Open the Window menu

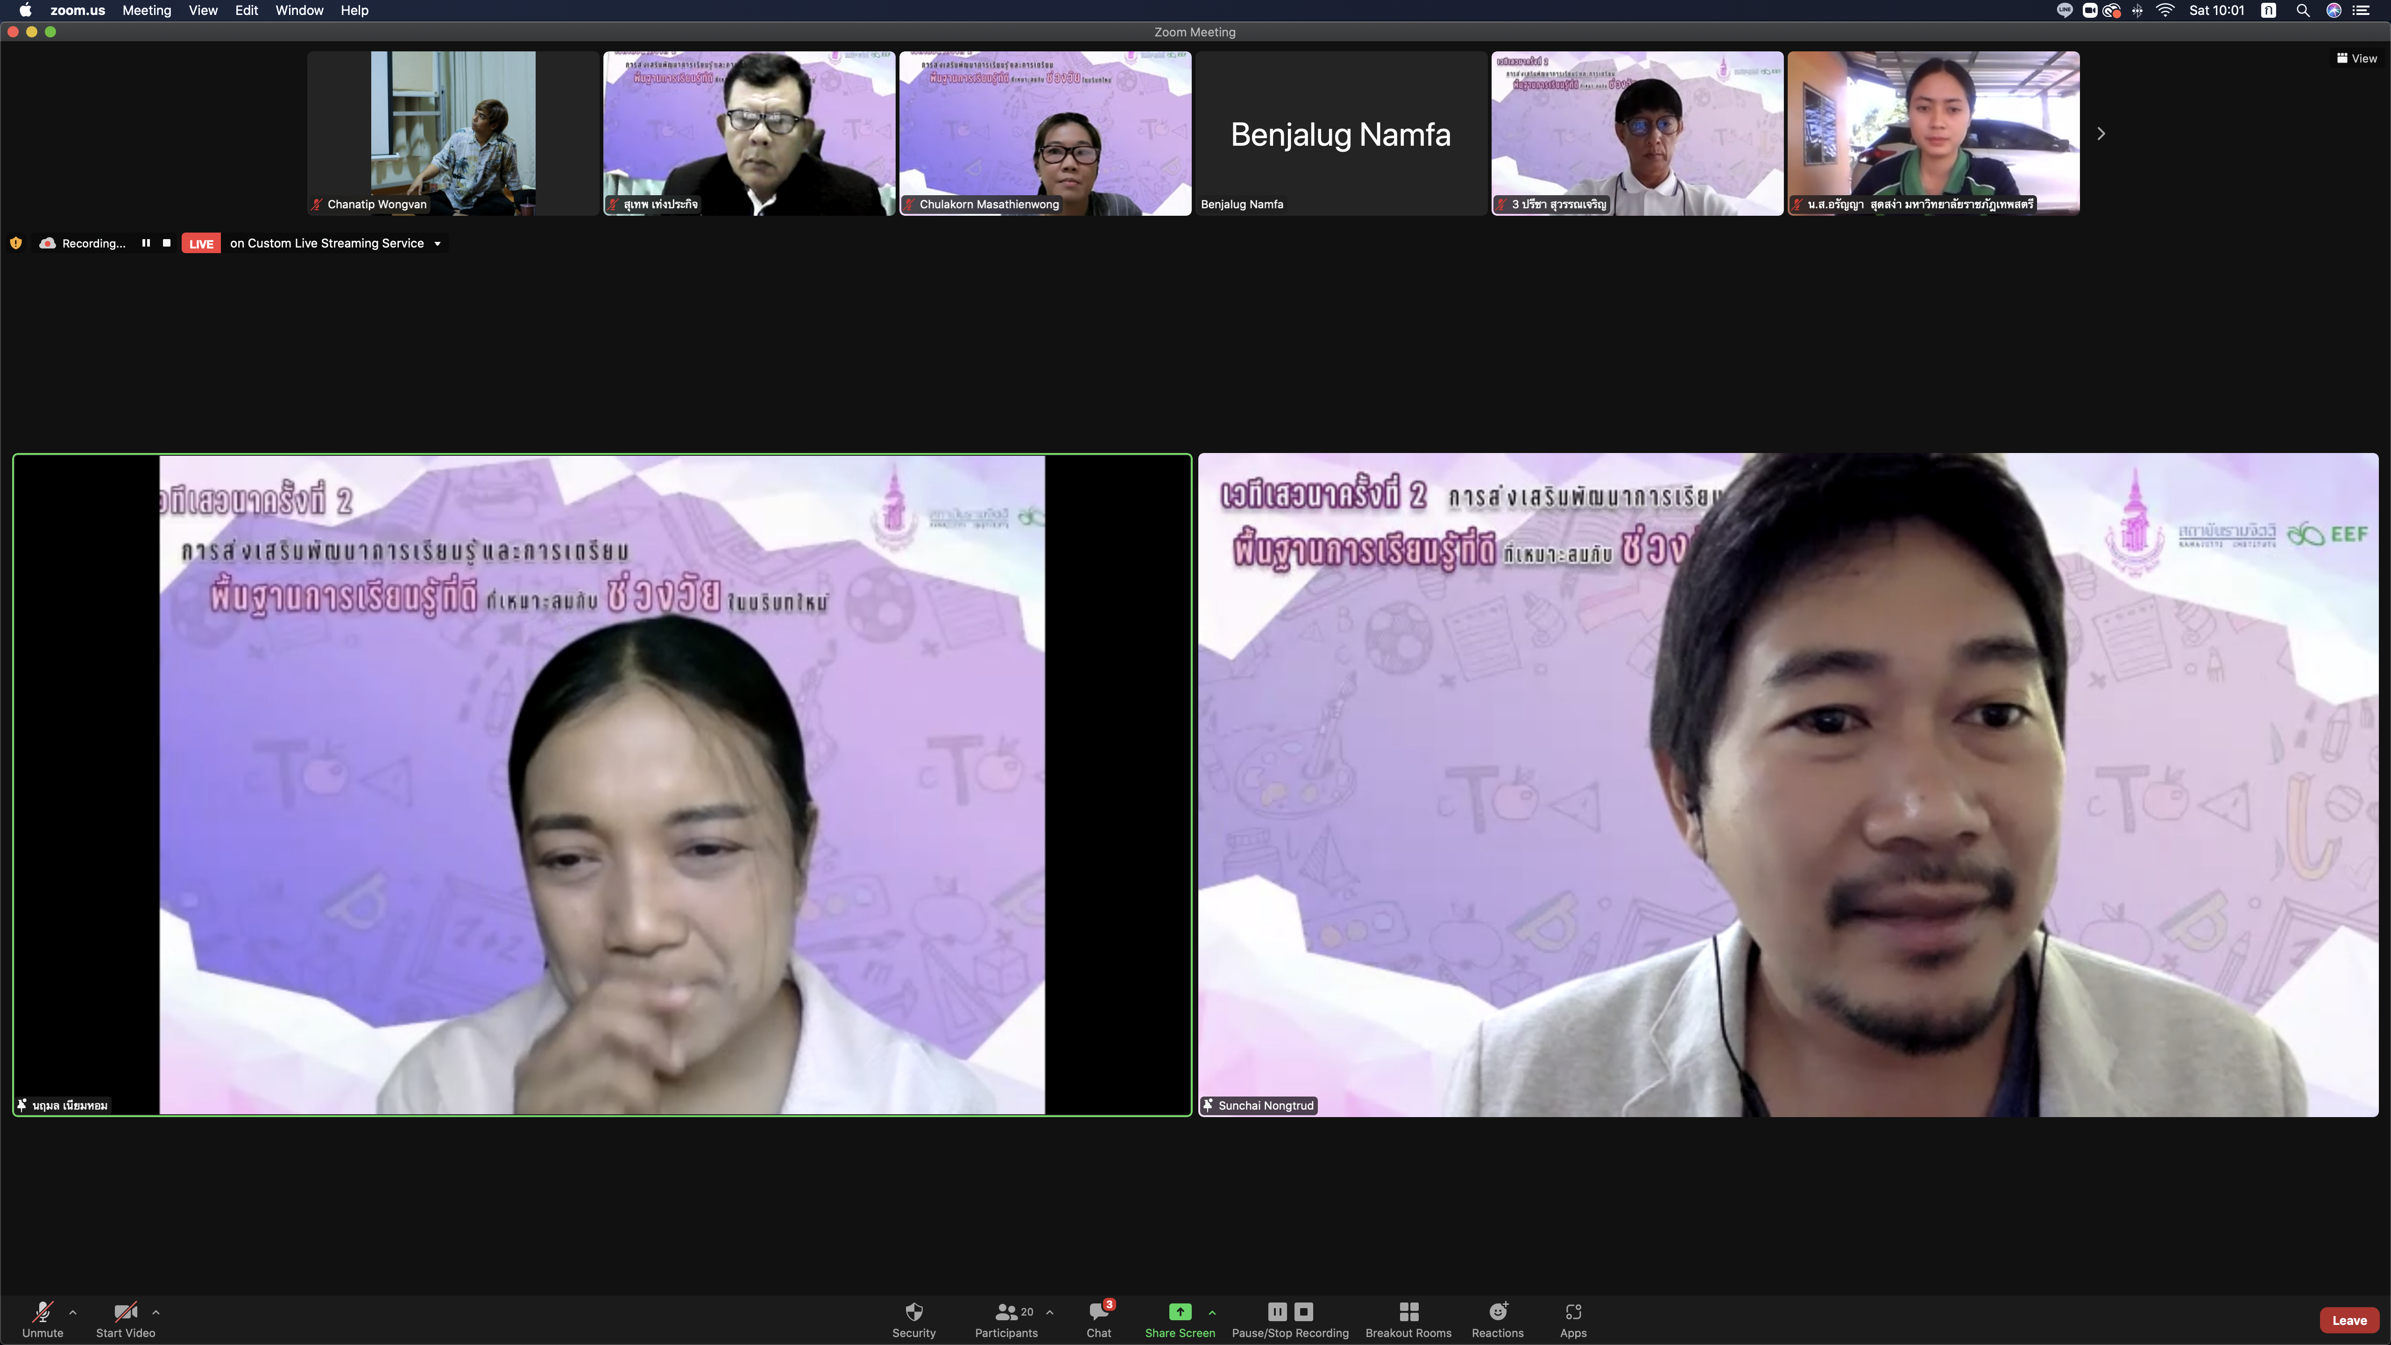(299, 10)
